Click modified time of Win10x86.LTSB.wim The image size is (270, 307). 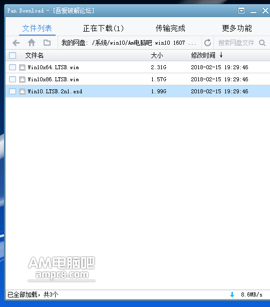pyautogui.click(x=219, y=79)
